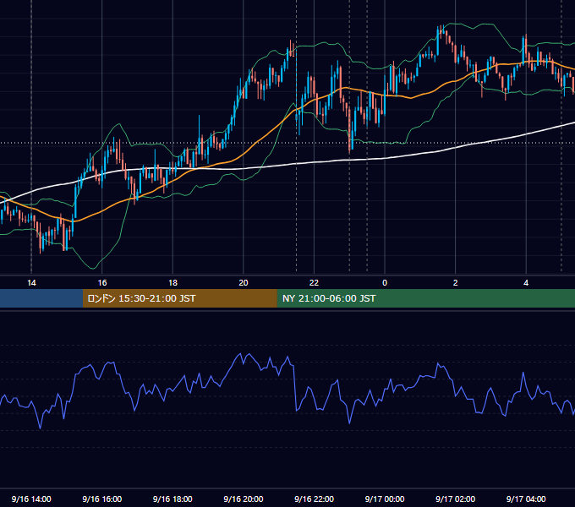Viewport: 575px width, 507px height.
Task: Click the 9/17 02:00 time label
Action: pos(456,499)
